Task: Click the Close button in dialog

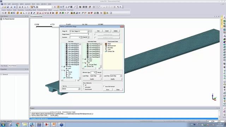Action: (x=118, y=90)
